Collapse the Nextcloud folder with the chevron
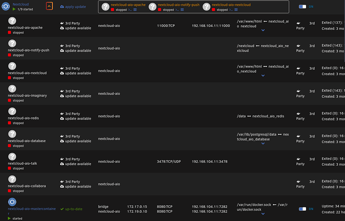This screenshot has height=221, width=345. [48, 6]
